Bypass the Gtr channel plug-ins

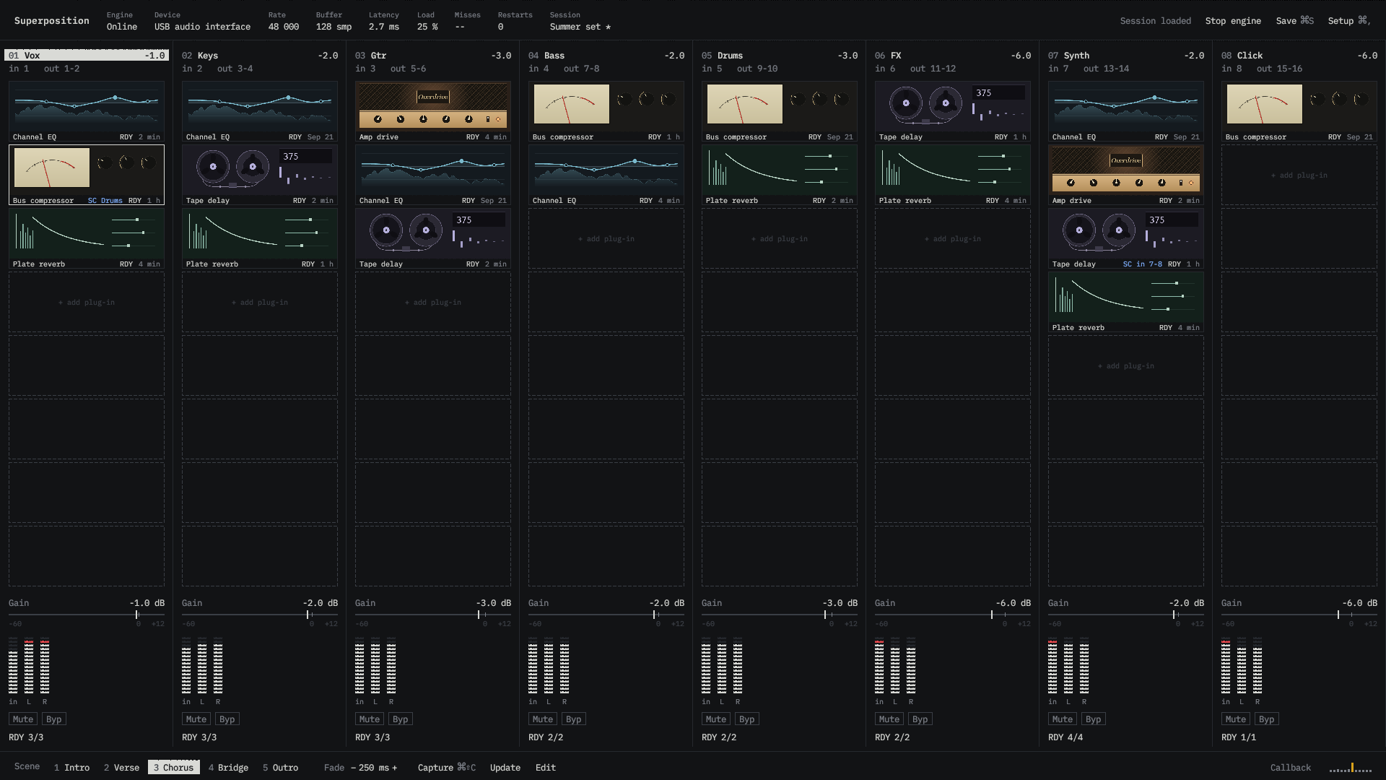tap(401, 719)
